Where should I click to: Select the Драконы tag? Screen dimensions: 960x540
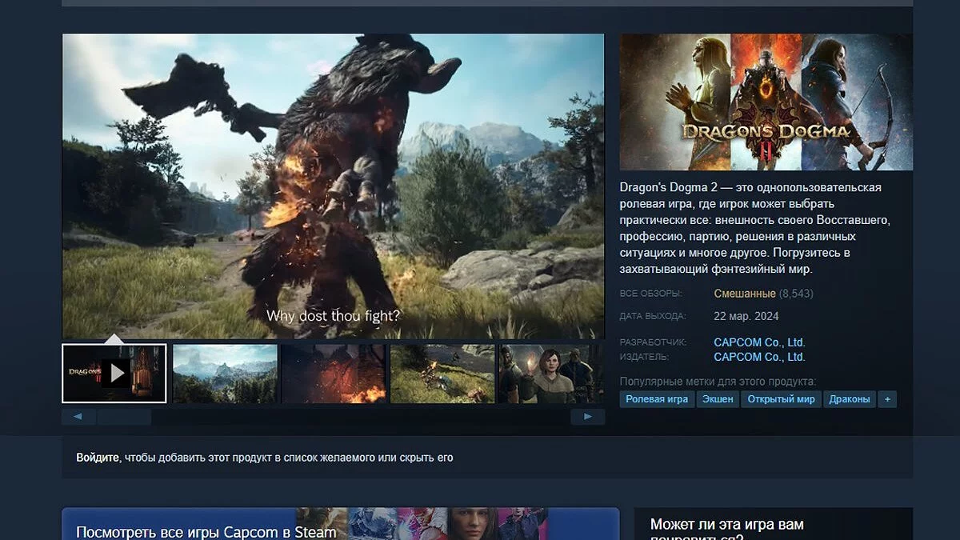click(x=849, y=399)
